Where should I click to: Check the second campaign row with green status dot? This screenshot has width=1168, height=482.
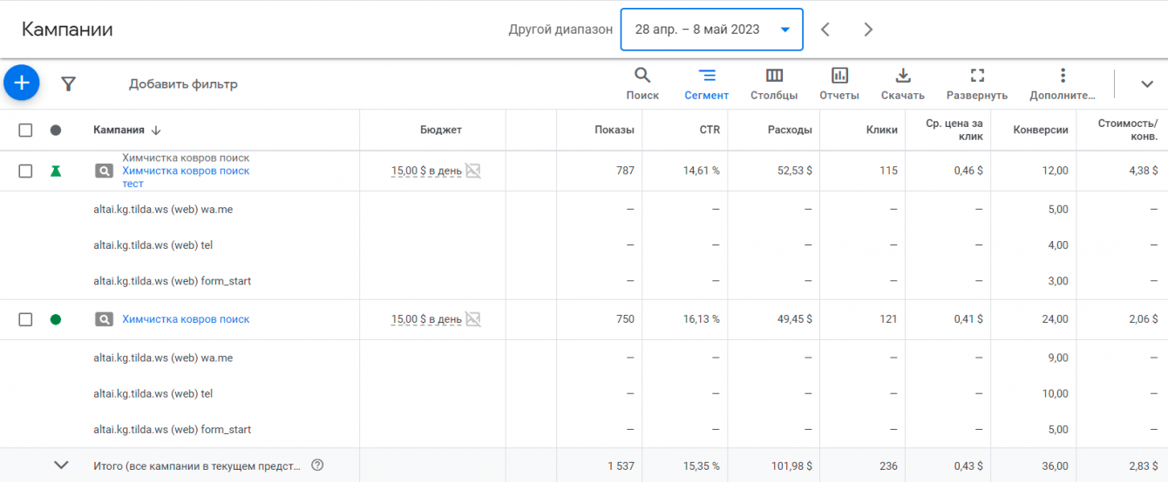pyautogui.click(x=25, y=319)
